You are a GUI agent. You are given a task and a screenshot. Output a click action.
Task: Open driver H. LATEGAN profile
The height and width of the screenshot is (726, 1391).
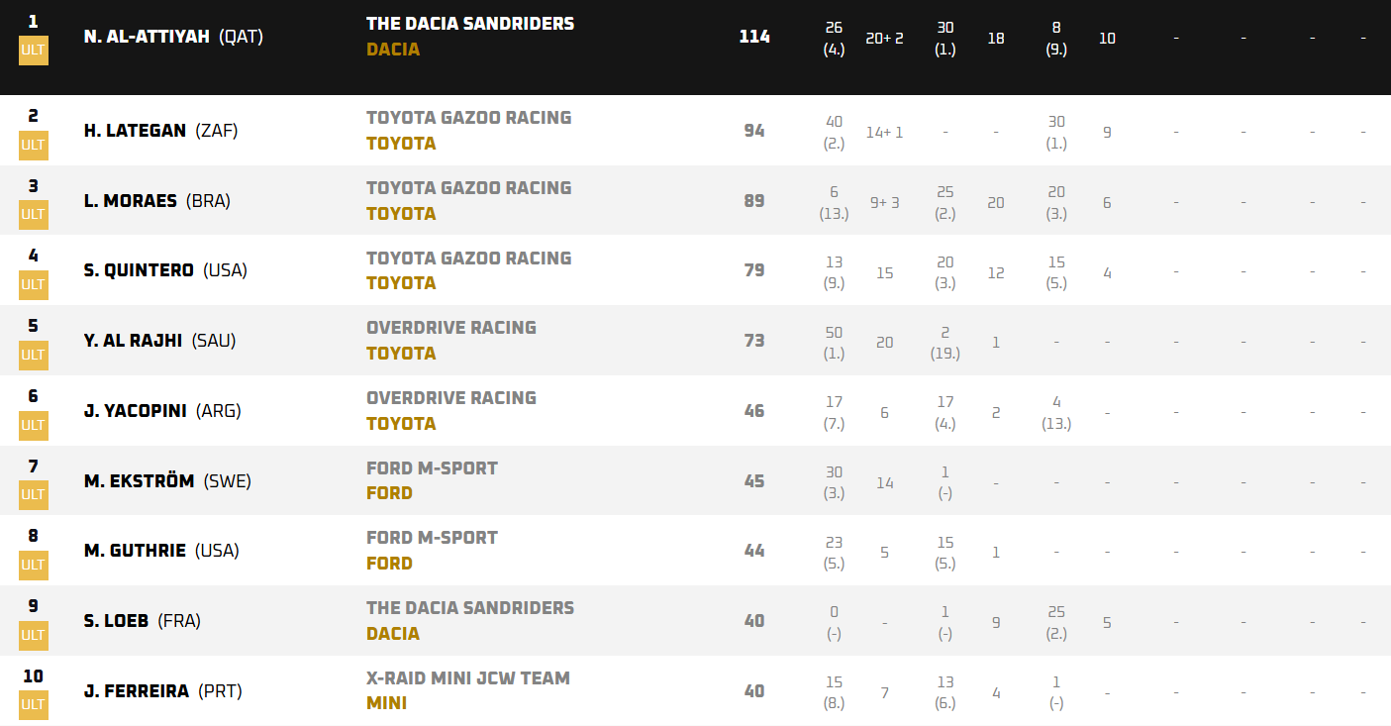[x=135, y=131]
